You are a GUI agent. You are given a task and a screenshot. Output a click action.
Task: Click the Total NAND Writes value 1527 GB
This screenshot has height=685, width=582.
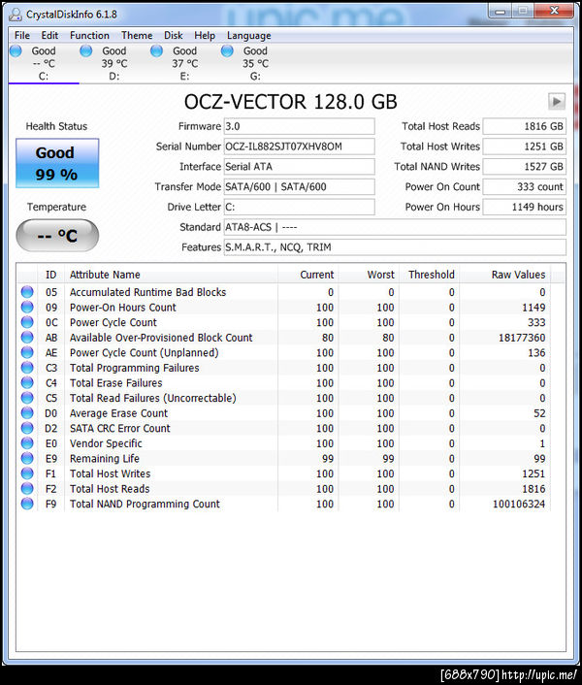(x=525, y=167)
